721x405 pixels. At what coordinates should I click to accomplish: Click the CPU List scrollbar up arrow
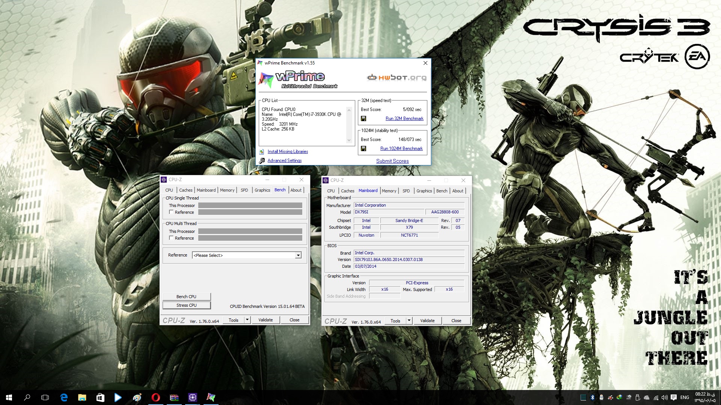click(x=349, y=110)
